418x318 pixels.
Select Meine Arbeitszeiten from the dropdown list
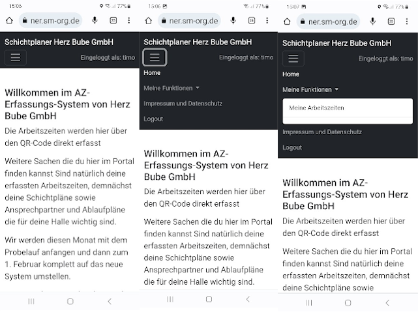click(x=317, y=108)
